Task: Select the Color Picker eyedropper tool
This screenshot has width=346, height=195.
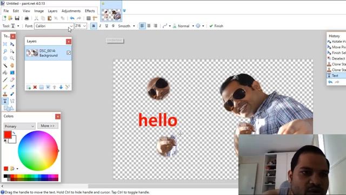Action: pyautogui.click(x=12, y=87)
